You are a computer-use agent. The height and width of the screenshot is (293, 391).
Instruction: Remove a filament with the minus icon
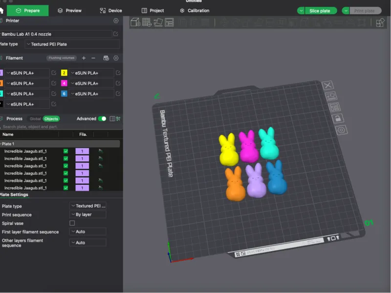93,58
